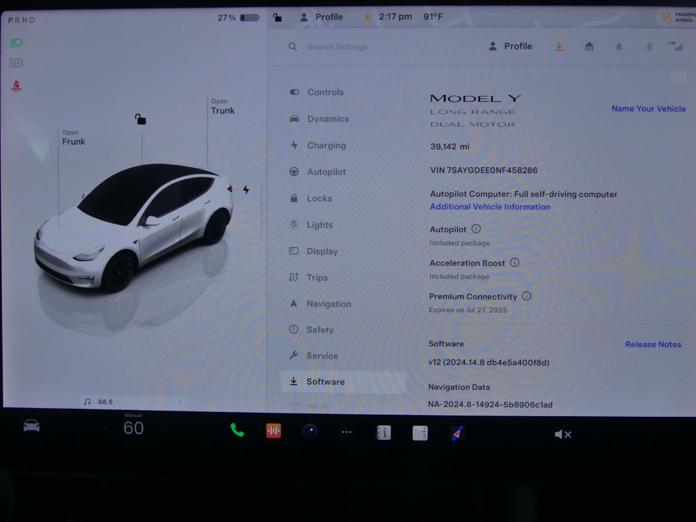Tap 'Expires on Jul 27, 2025' text

pyautogui.click(x=468, y=310)
